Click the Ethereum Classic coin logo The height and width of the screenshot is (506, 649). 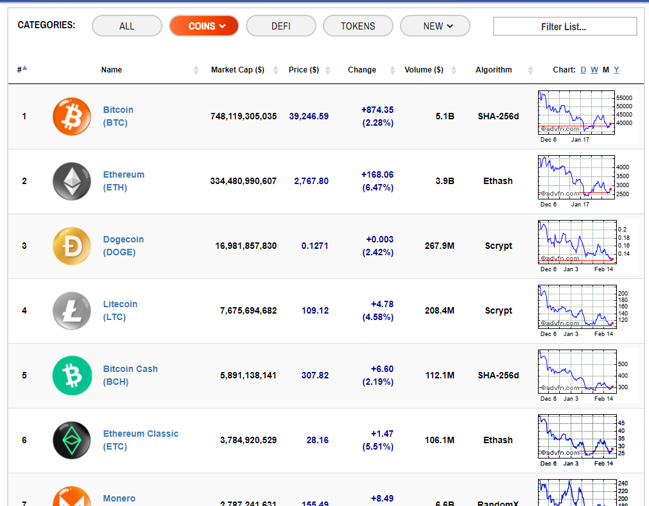[x=72, y=441]
